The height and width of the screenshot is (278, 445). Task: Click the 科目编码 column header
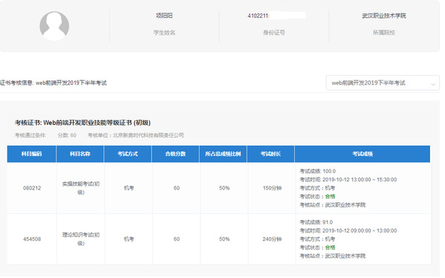[x=31, y=154]
